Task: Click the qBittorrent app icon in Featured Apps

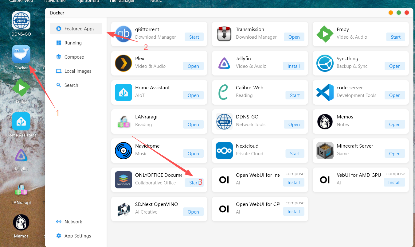Action: point(123,34)
